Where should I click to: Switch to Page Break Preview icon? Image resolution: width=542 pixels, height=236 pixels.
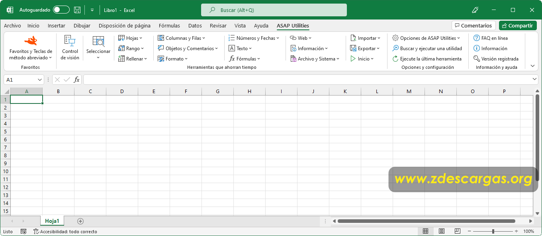pyautogui.click(x=457, y=231)
